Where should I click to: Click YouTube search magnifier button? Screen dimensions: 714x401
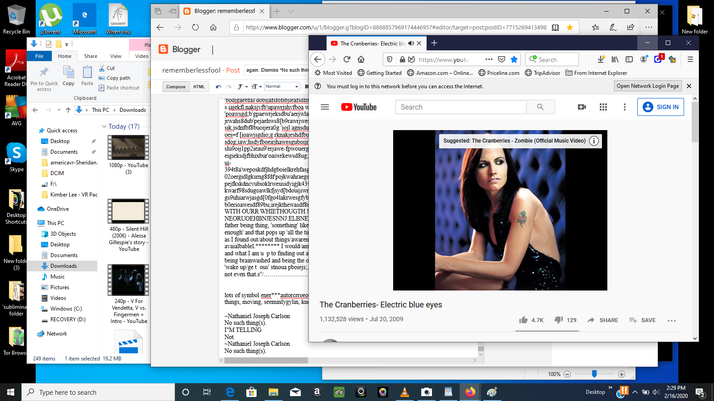(x=540, y=107)
